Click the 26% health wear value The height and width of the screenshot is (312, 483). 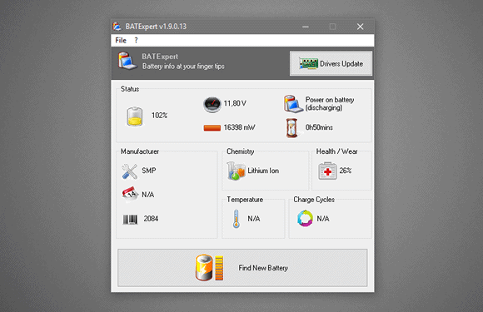[346, 171]
